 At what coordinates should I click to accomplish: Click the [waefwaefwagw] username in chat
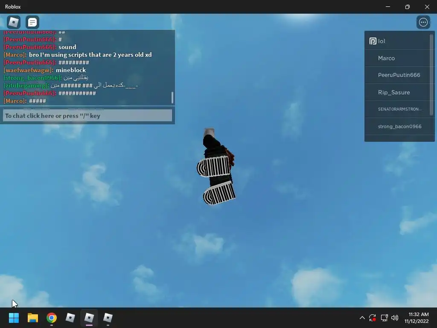point(29,70)
